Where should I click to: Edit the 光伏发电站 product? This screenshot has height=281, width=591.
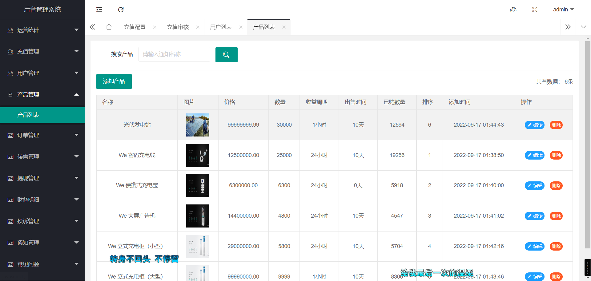coord(535,125)
